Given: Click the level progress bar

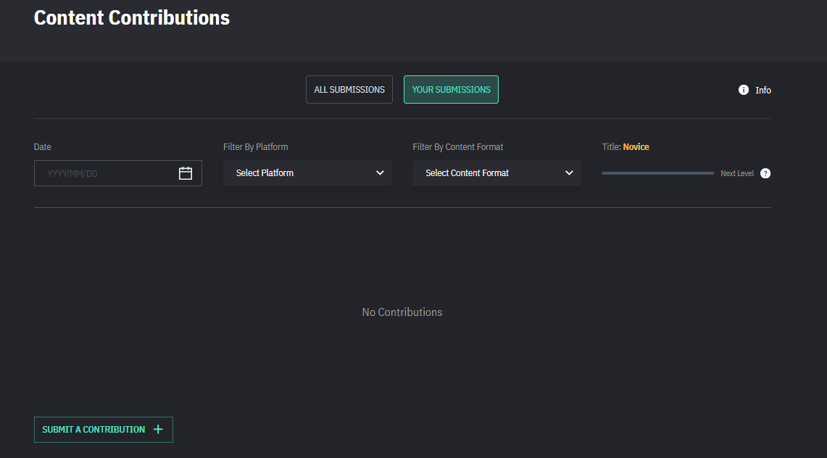Looking at the screenshot, I should [x=657, y=173].
